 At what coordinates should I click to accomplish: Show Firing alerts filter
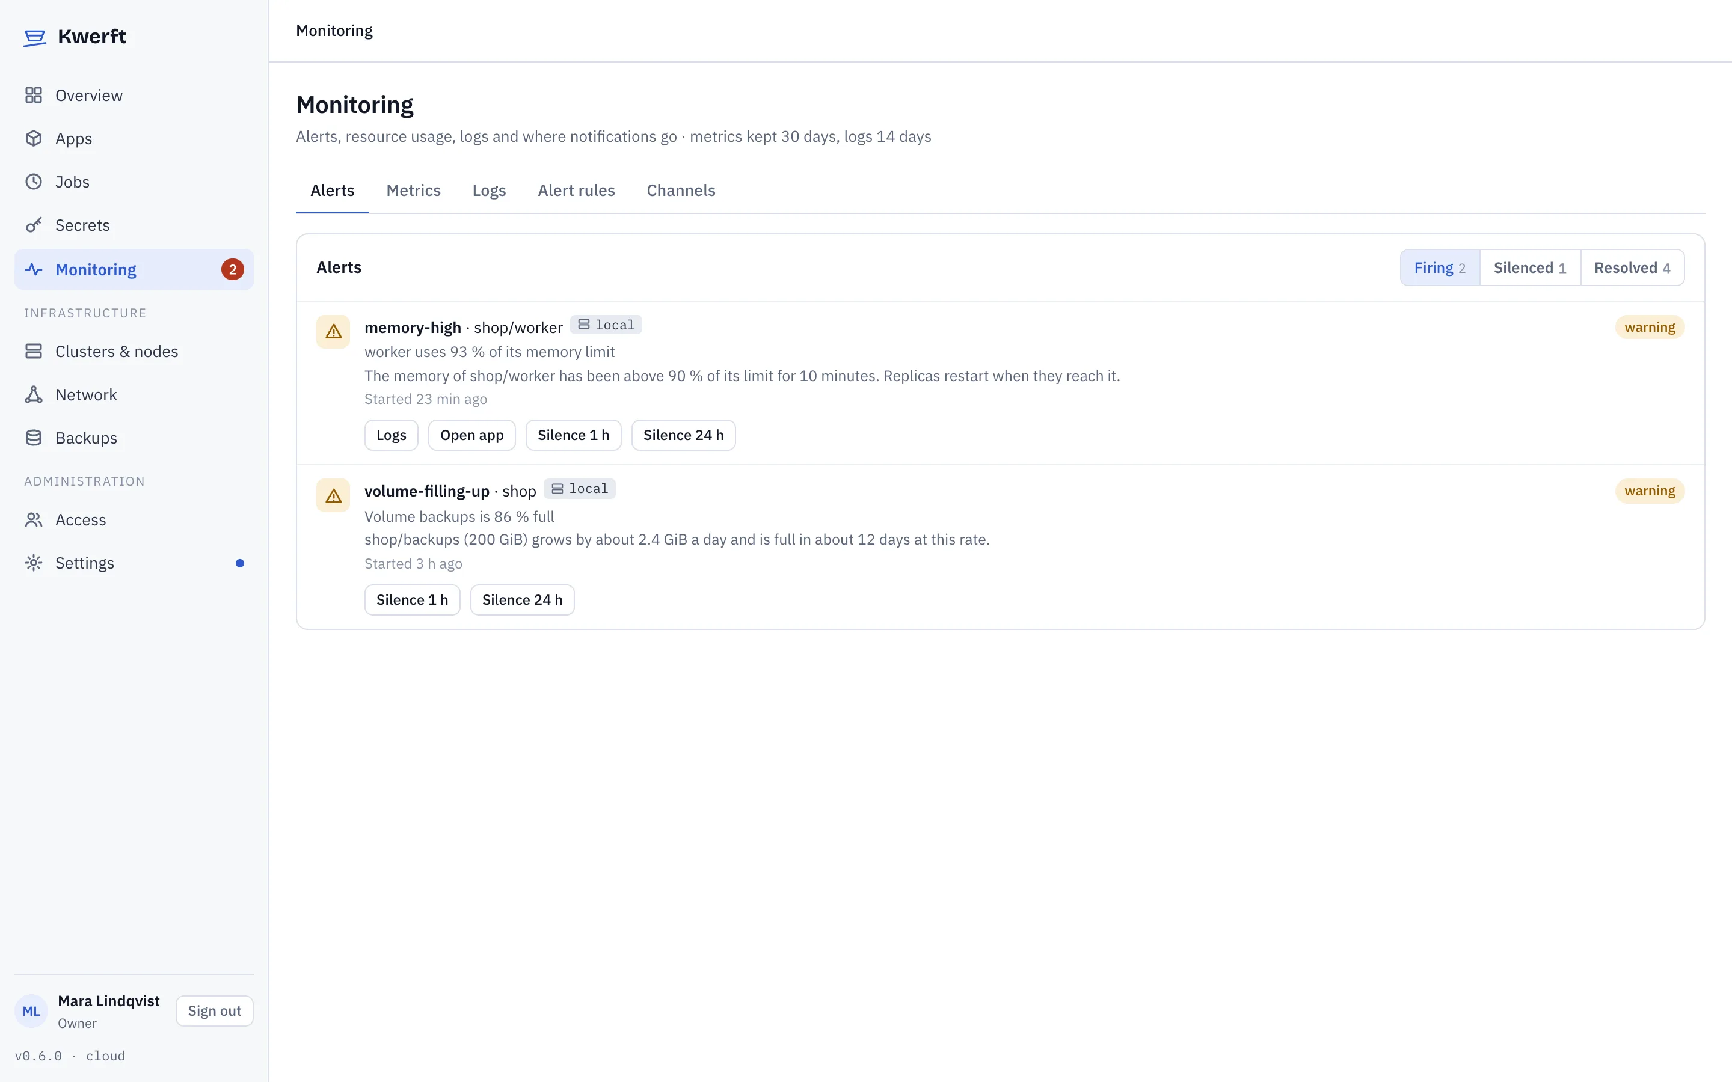tap(1440, 267)
